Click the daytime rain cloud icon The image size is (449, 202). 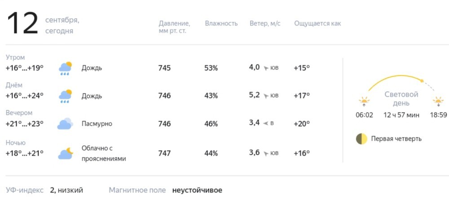click(x=65, y=96)
